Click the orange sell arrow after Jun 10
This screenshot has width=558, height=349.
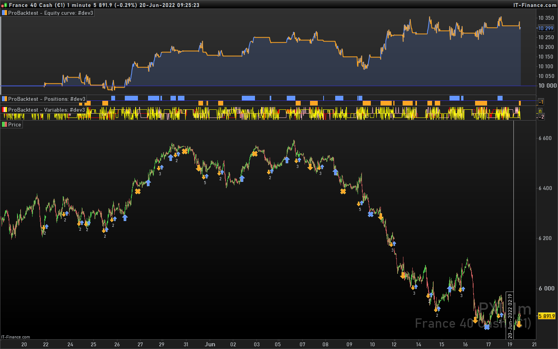381,216
